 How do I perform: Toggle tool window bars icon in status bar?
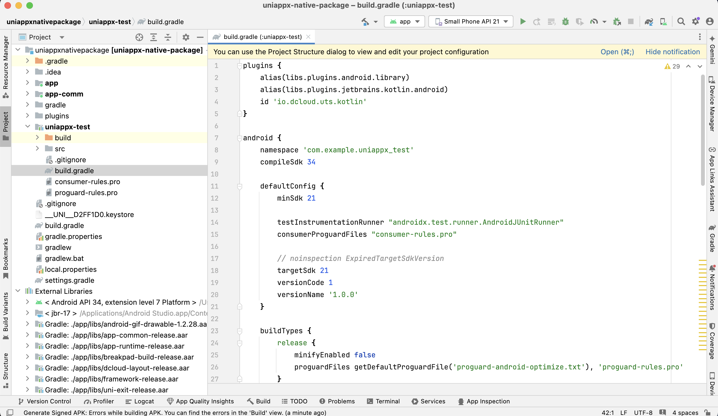10,412
